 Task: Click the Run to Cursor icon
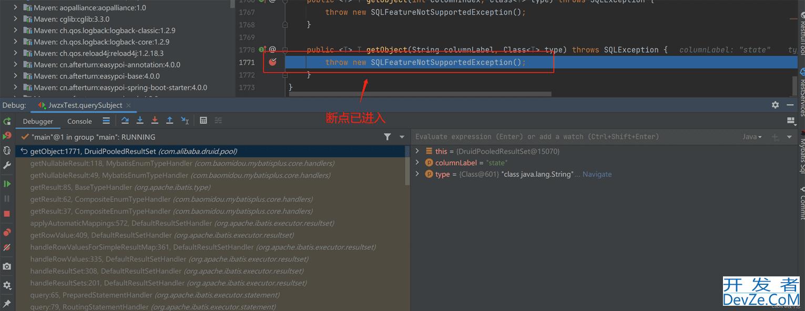click(x=185, y=121)
